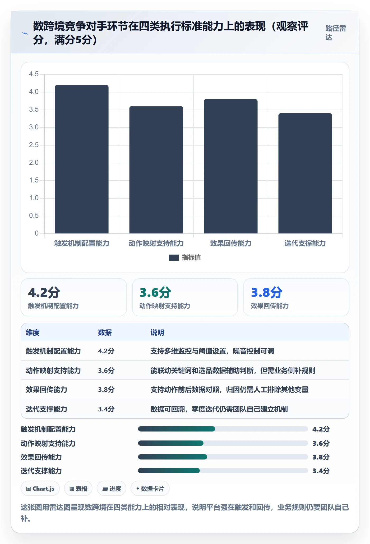370x544 pixels.
Task: Click the 数据 table column header
Action: (x=105, y=332)
